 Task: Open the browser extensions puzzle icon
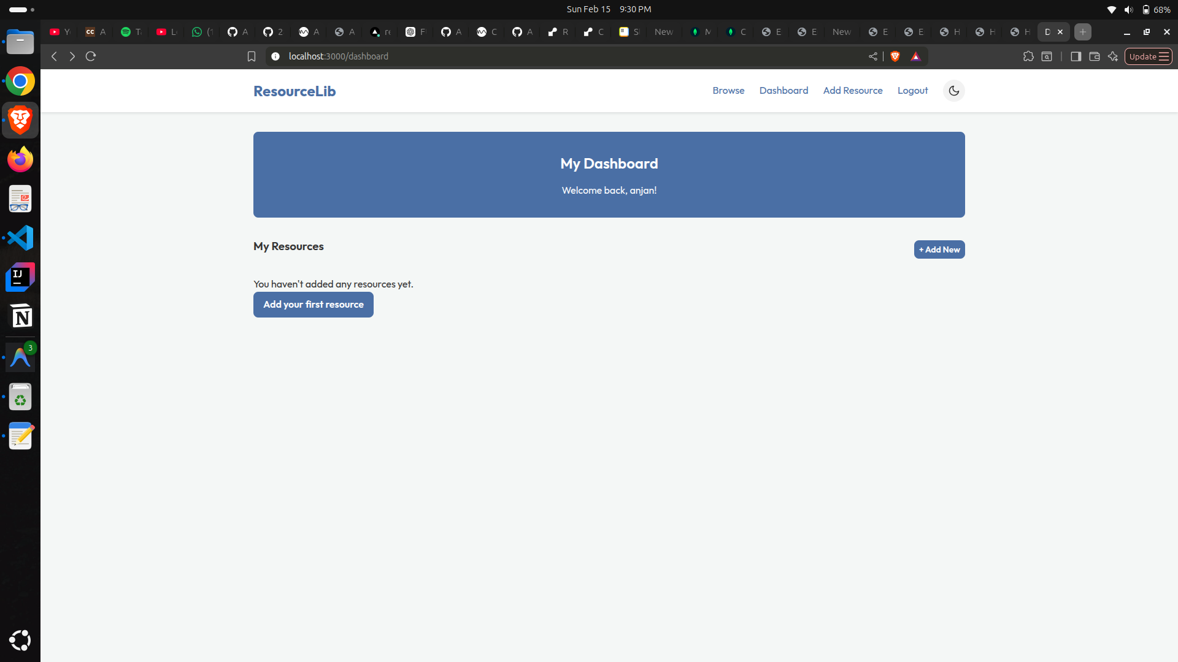[1028, 56]
